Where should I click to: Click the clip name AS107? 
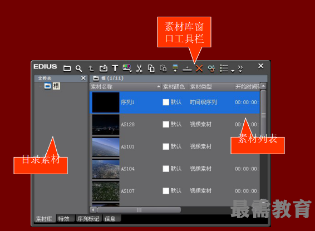click(x=127, y=190)
